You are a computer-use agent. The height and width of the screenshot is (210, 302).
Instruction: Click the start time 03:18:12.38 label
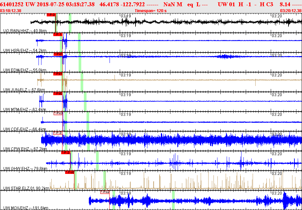pyautogui.click(x=11, y=11)
